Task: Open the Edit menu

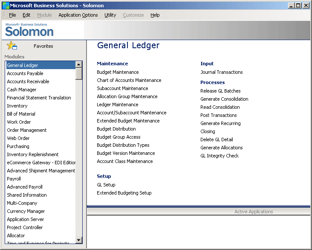Action: pyautogui.click(x=26, y=15)
